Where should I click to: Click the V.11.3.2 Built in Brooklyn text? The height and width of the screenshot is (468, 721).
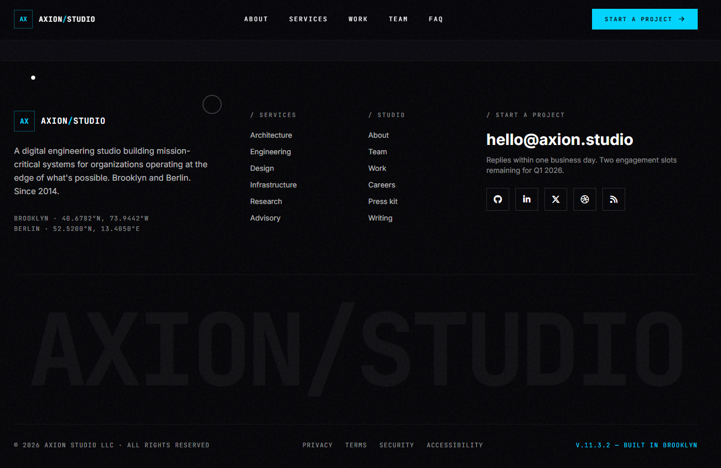637,445
